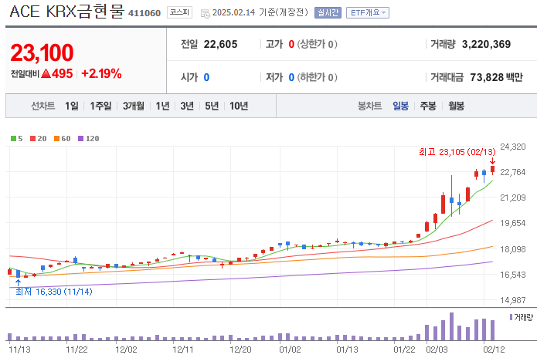Click the 시가 opening price value 0
Viewport: 537px width, 358px height.
click(206, 77)
